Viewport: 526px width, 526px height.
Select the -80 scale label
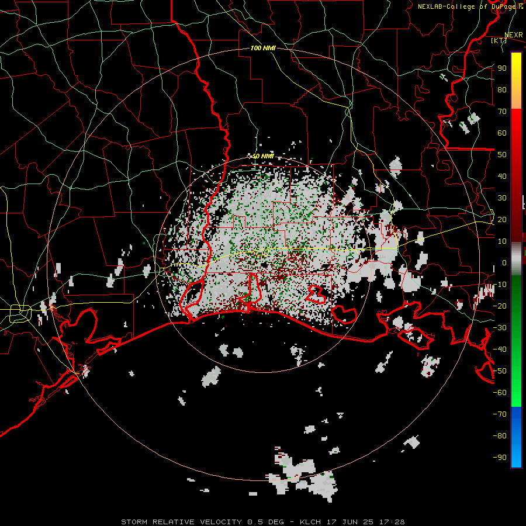[500, 436]
